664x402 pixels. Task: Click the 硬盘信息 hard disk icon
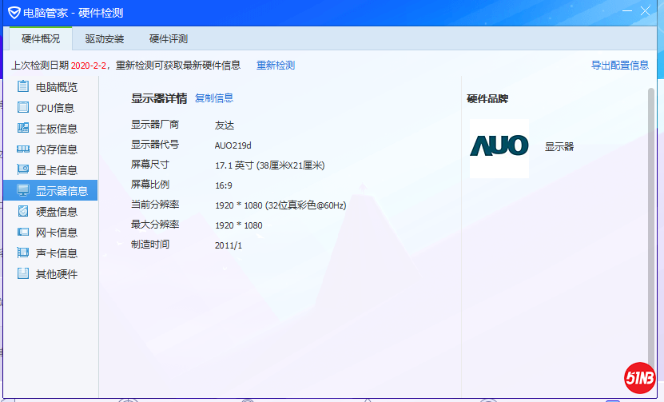[x=23, y=211]
